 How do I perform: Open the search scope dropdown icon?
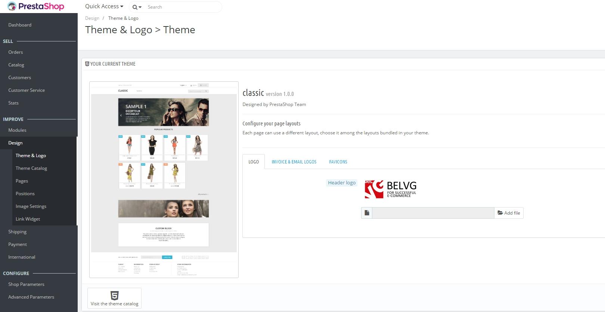137,7
